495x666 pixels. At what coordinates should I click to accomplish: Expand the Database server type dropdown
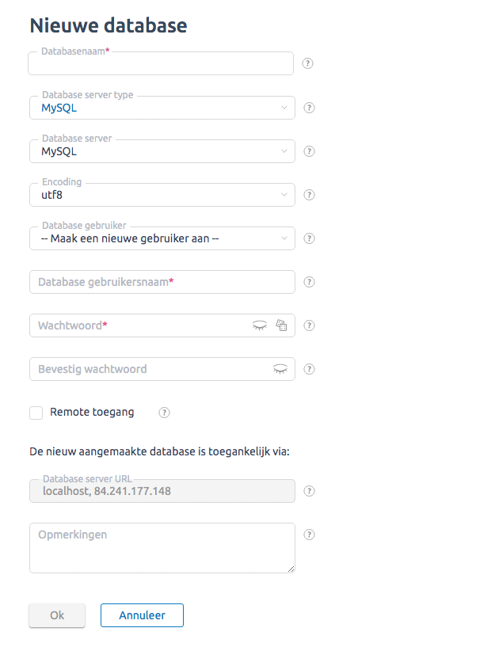(162, 108)
